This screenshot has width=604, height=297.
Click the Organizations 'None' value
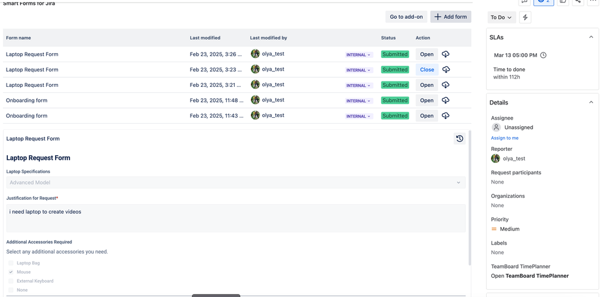[x=497, y=206]
